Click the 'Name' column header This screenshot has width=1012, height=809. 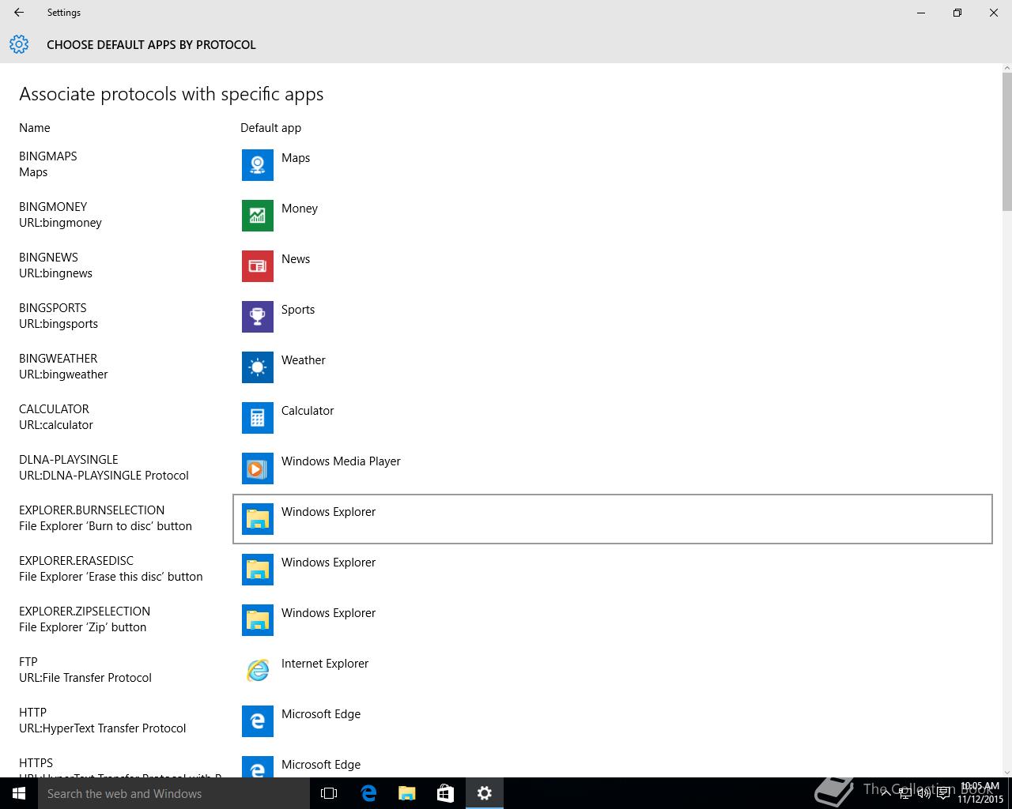35,128
